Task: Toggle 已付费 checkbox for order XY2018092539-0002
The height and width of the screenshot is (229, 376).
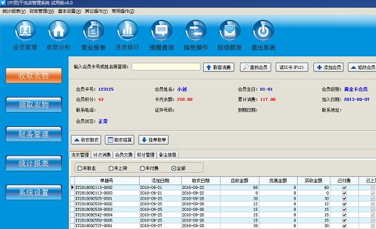Action: [x=344, y=204]
